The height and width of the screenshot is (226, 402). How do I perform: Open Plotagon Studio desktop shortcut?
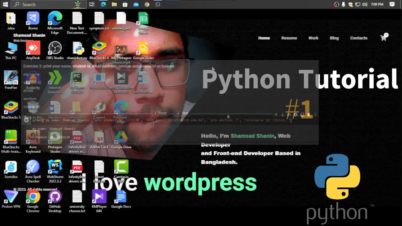coord(55,141)
